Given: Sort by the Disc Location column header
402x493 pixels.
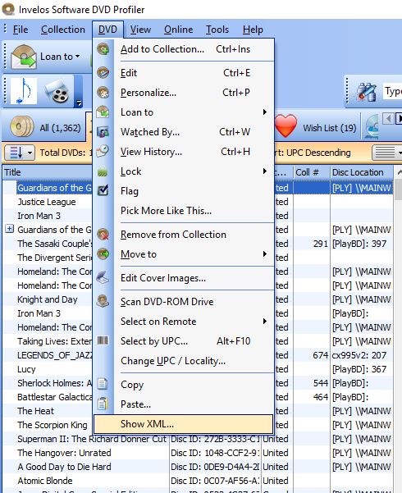Looking at the screenshot, I should tap(362, 172).
